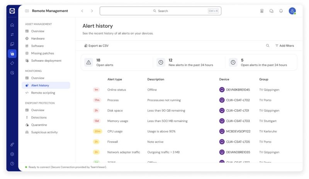
Task: Select the highlighted Remote Management rail icon
Action: [x=12, y=54]
